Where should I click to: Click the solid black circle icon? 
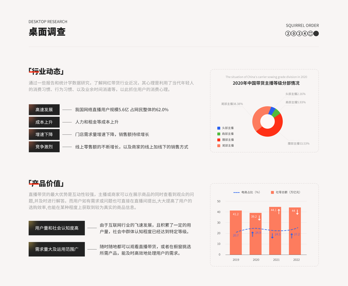[316, 33]
